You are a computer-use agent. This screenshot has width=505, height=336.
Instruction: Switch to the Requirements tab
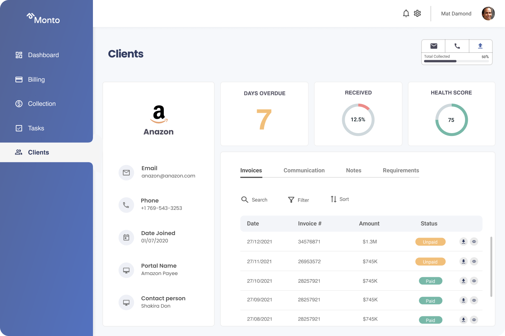point(401,171)
